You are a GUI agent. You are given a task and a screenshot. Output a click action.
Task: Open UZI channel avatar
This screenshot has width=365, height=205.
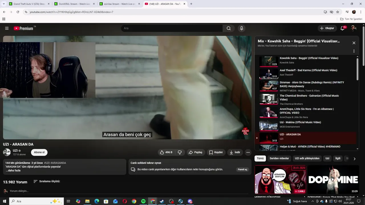click(7, 152)
